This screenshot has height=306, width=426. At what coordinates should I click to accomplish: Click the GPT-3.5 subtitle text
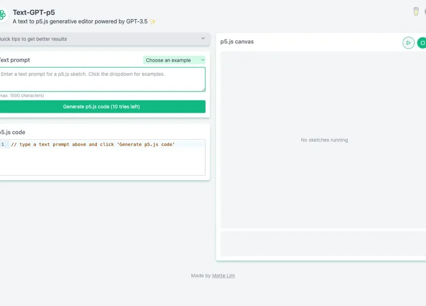point(80,21)
